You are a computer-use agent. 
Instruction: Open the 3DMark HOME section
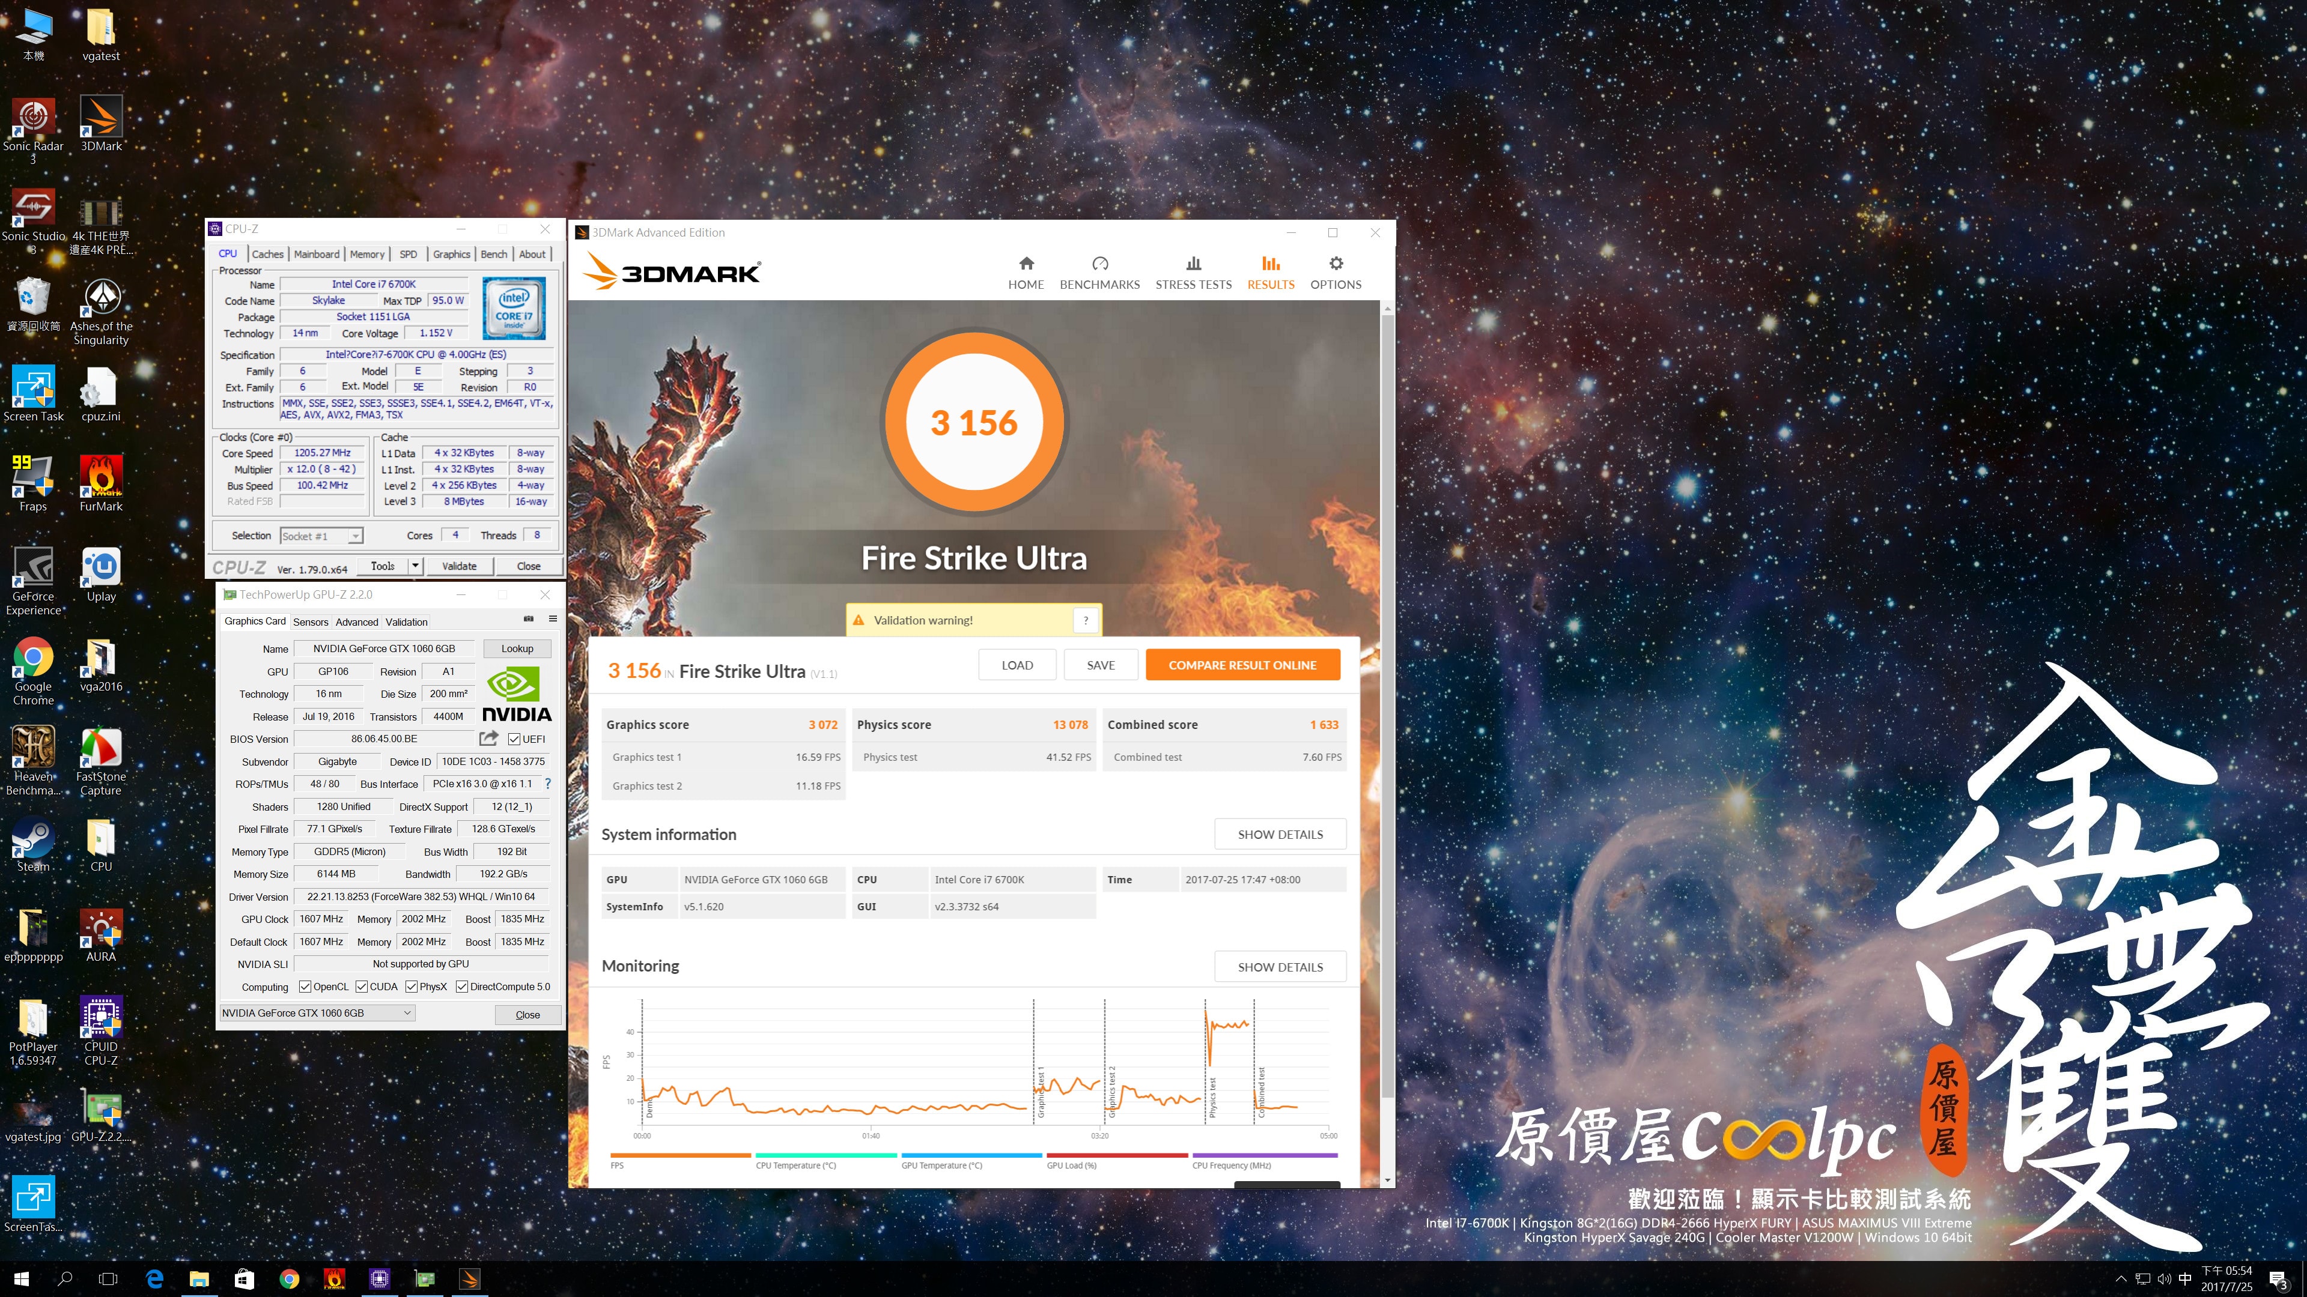[x=1026, y=273]
